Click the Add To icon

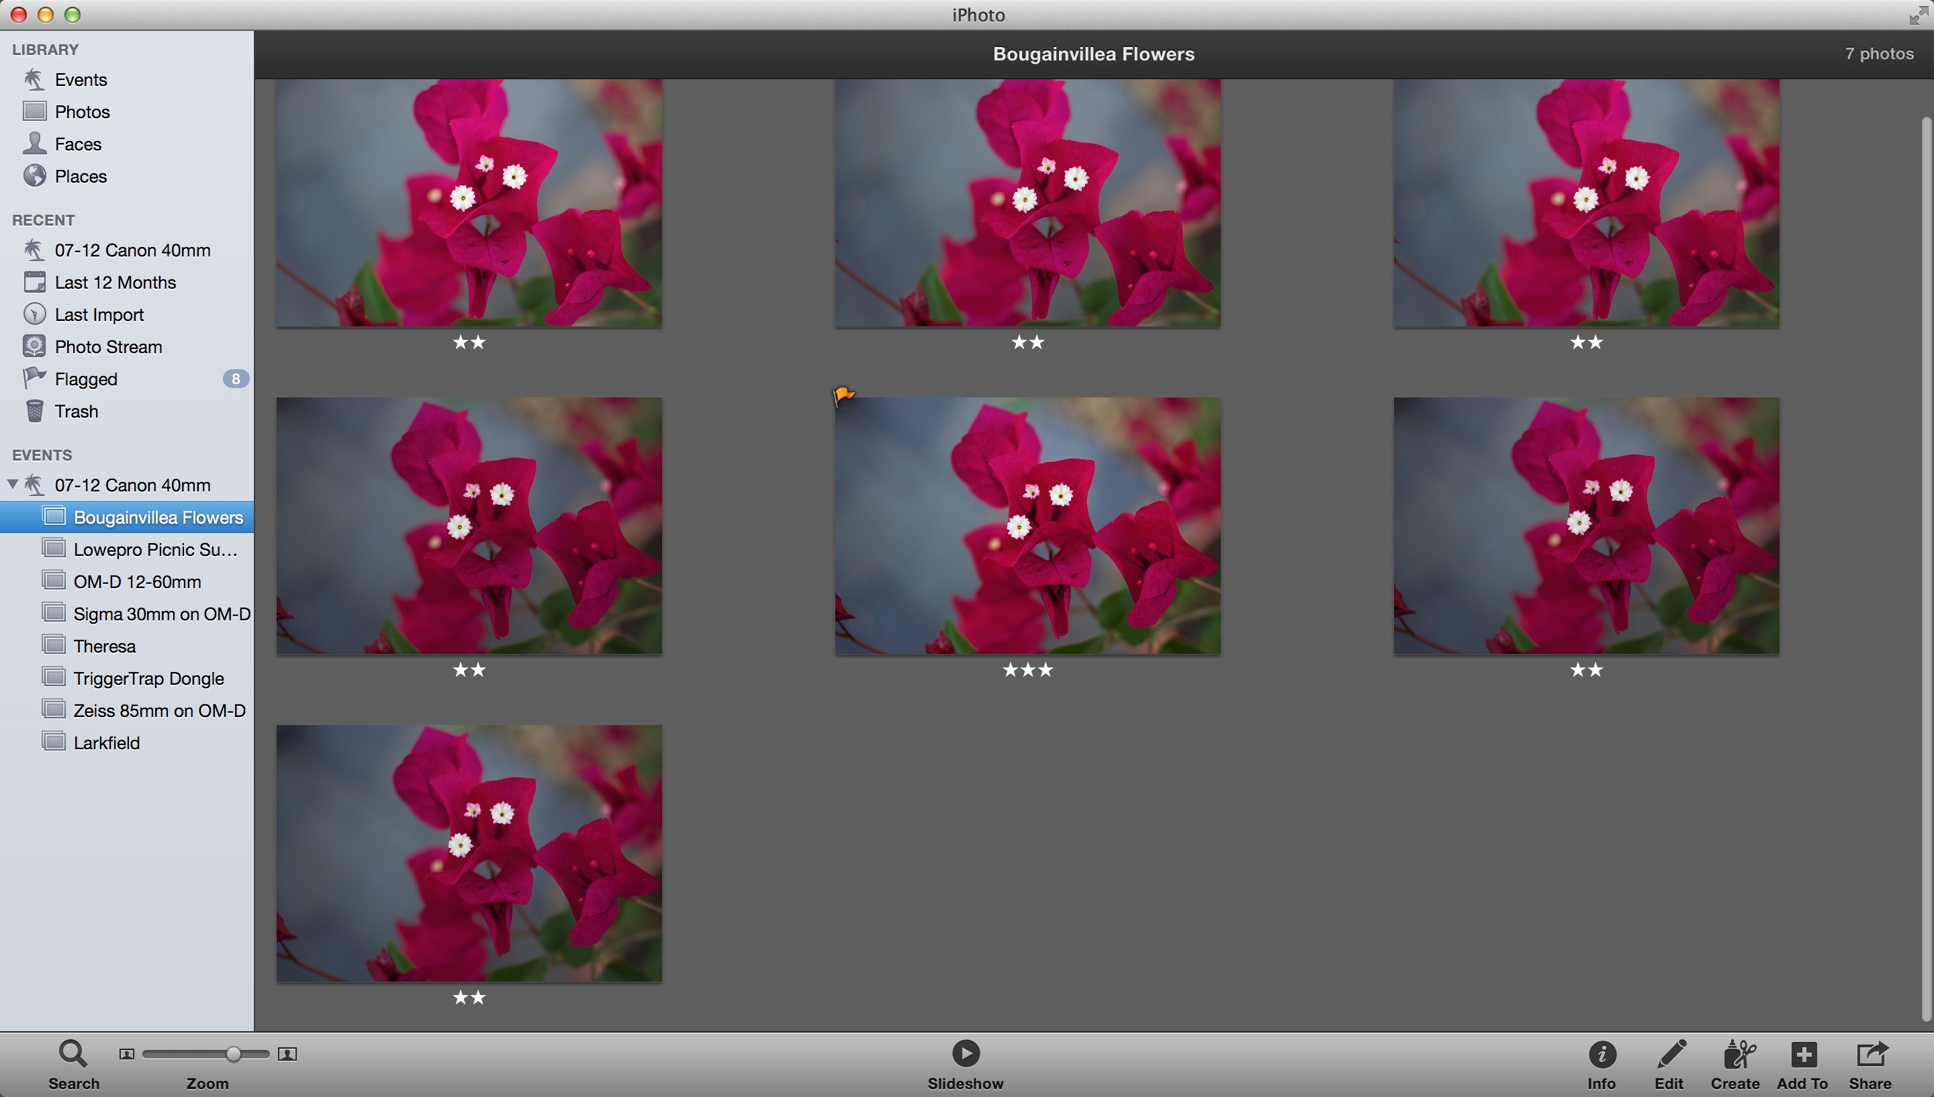pos(1803,1053)
